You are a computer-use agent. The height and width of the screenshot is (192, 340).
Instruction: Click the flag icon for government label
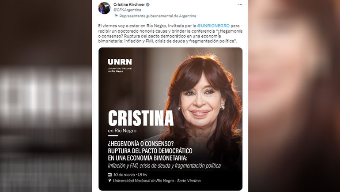click(x=116, y=16)
